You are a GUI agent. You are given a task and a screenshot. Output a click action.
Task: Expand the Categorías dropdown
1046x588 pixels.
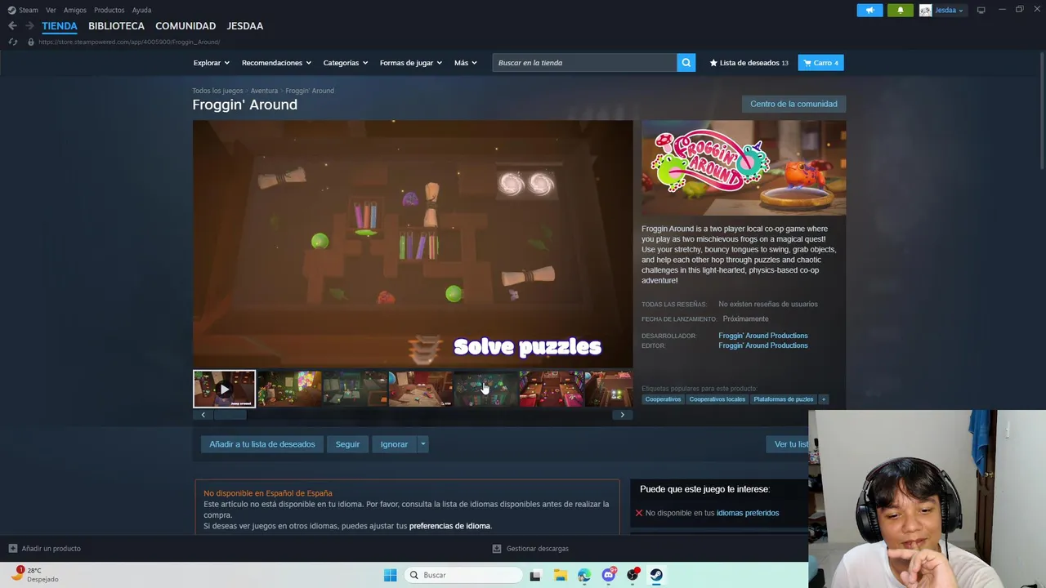(x=346, y=63)
